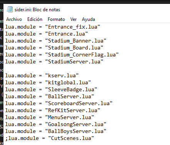Place cursor on "kitglobal.lua" line

pos(48,83)
